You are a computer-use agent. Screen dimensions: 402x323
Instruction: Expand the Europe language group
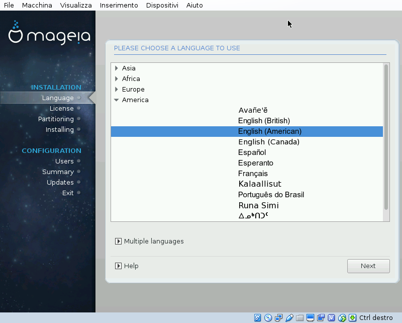117,89
